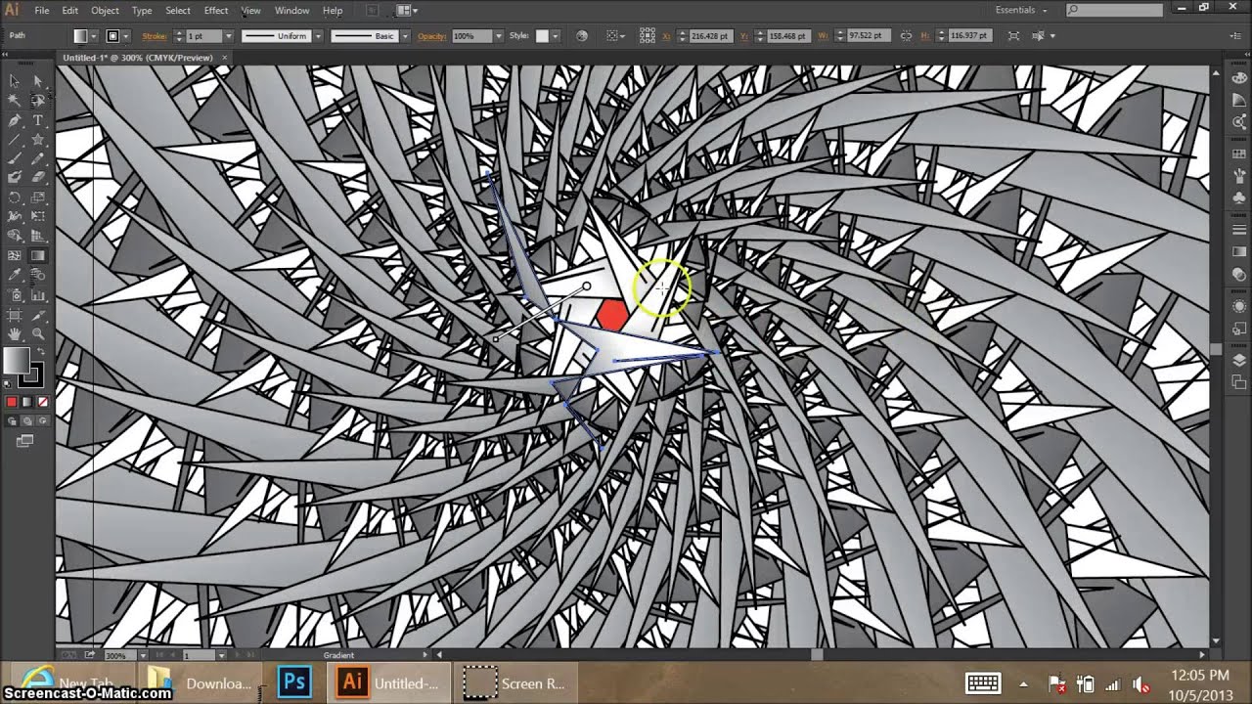The height and width of the screenshot is (704, 1252).
Task: Click the Stroke panel link label
Action: [x=155, y=36]
